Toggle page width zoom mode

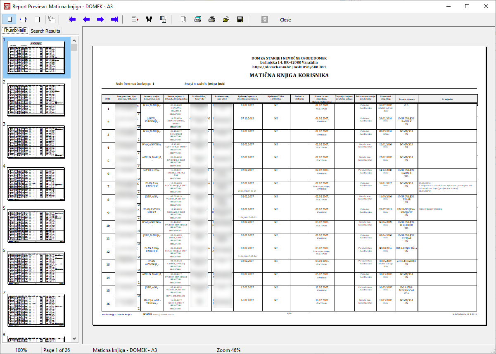pos(23,19)
